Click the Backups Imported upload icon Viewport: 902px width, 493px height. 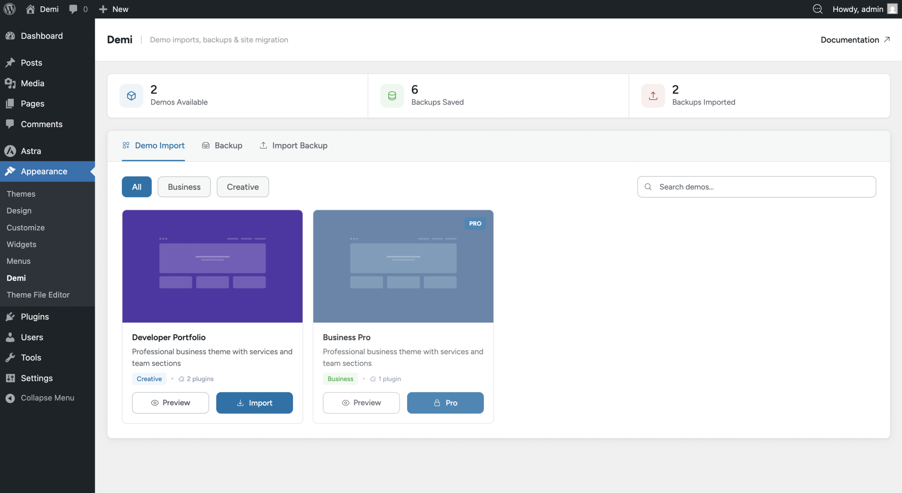653,96
